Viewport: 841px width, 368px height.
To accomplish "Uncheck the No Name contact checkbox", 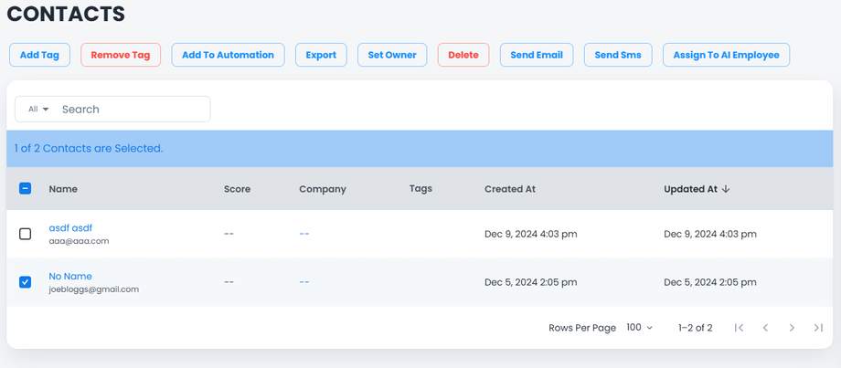I will tap(26, 282).
